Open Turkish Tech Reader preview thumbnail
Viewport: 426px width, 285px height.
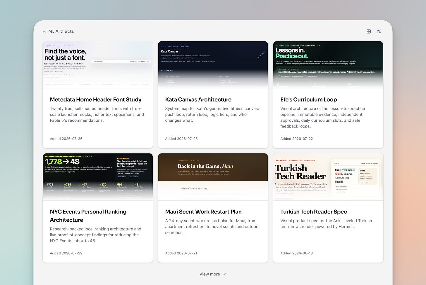pyautogui.click(x=328, y=177)
